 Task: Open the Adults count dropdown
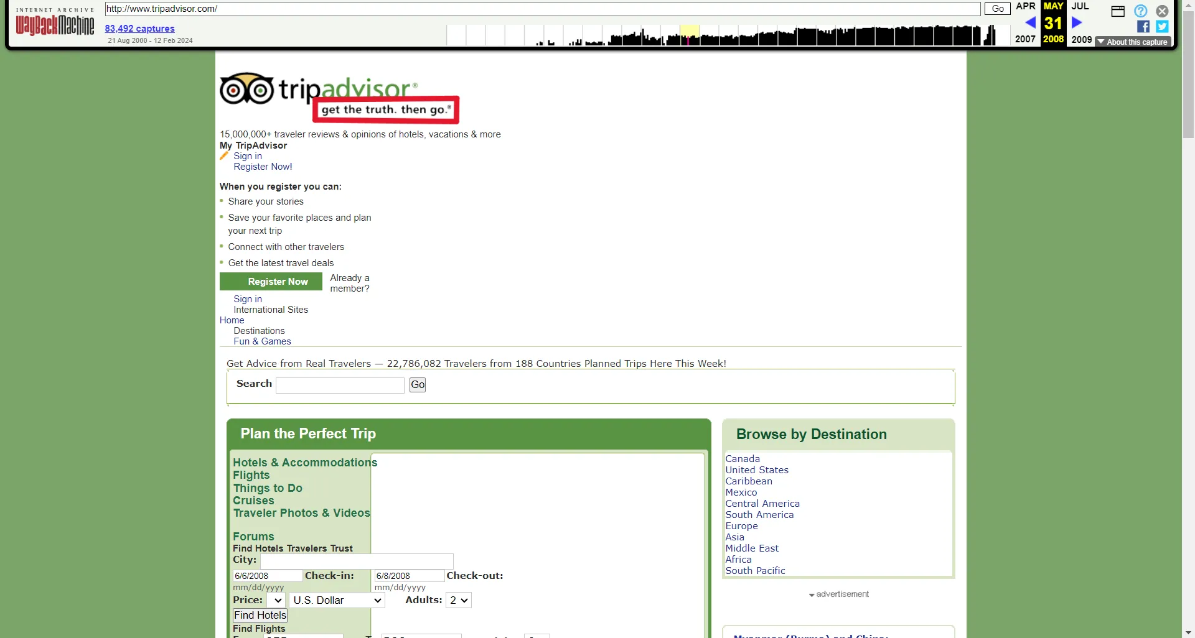pos(459,600)
